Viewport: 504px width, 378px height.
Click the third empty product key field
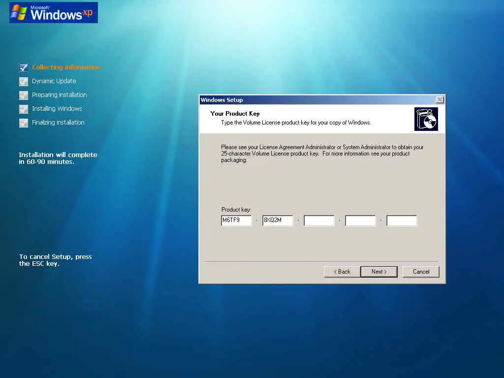click(319, 220)
